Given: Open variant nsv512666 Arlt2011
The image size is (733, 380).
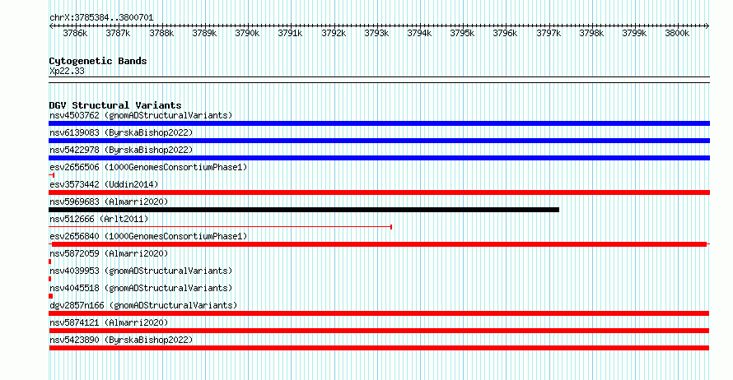Looking at the screenshot, I should tap(99, 219).
